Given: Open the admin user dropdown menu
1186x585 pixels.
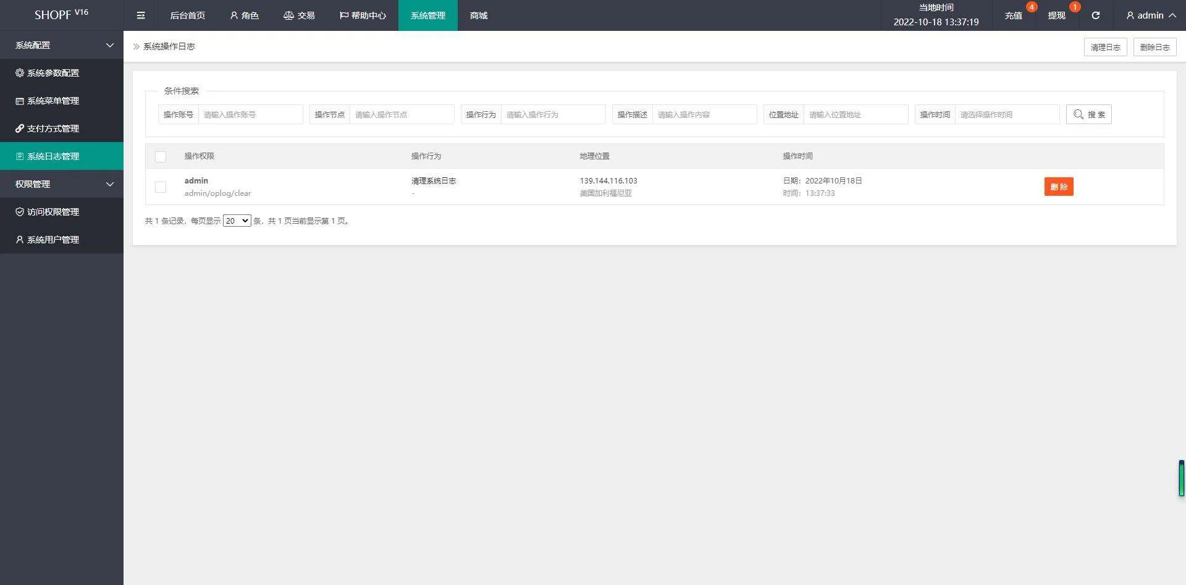Looking at the screenshot, I should point(1150,15).
